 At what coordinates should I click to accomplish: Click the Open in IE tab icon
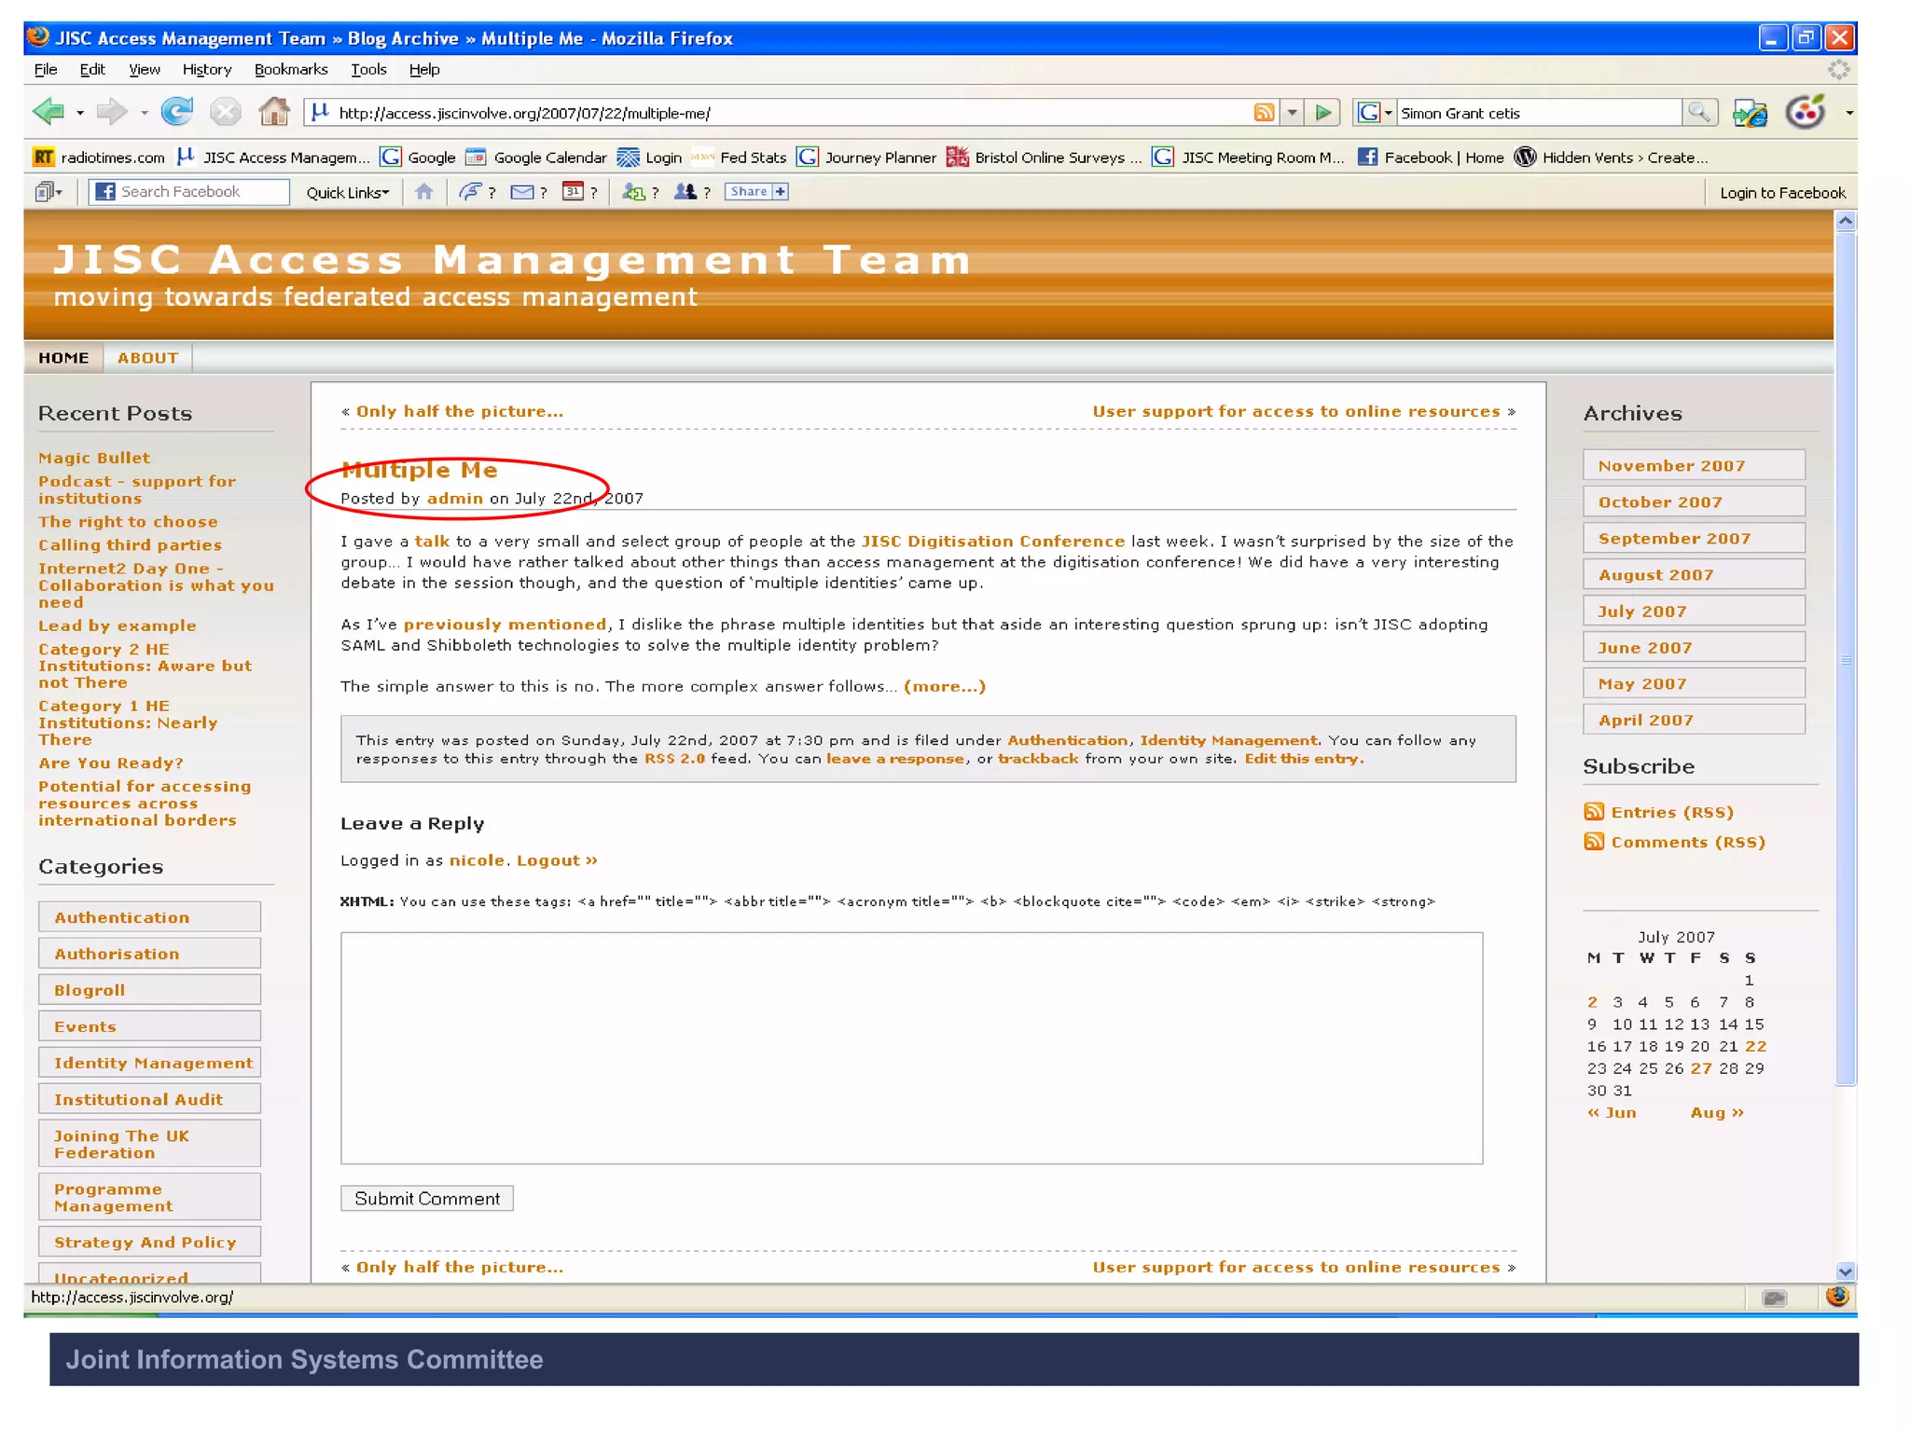pyautogui.click(x=1750, y=113)
